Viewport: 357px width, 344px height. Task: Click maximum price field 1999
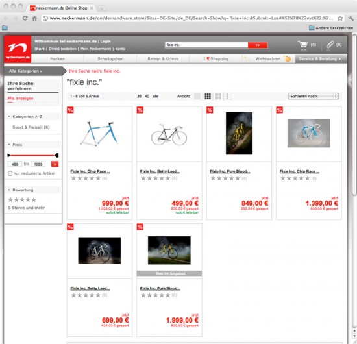pos(38,164)
